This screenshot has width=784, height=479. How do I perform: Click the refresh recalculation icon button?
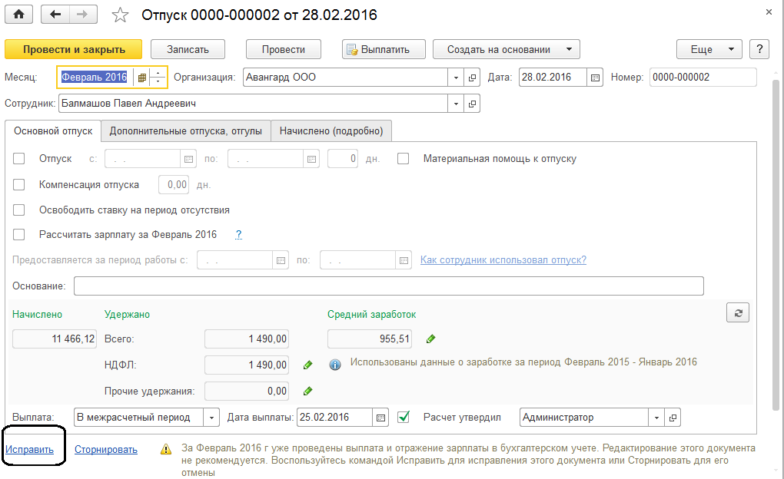point(738,312)
